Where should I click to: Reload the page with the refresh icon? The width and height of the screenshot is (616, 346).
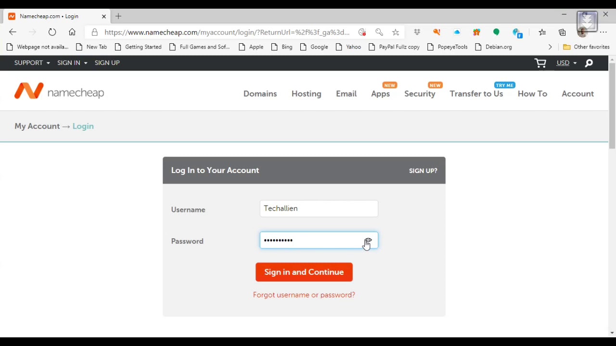[52, 32]
